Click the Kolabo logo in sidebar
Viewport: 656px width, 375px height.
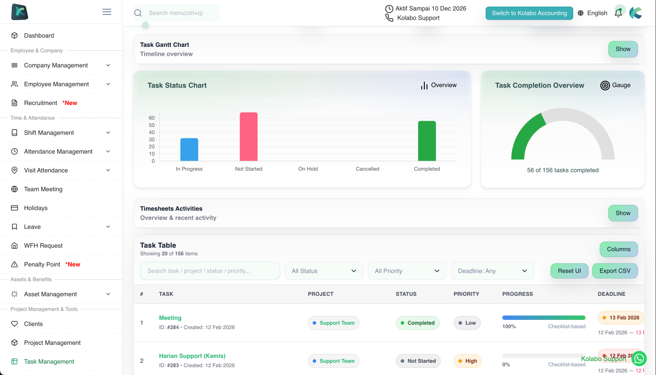[20, 12]
